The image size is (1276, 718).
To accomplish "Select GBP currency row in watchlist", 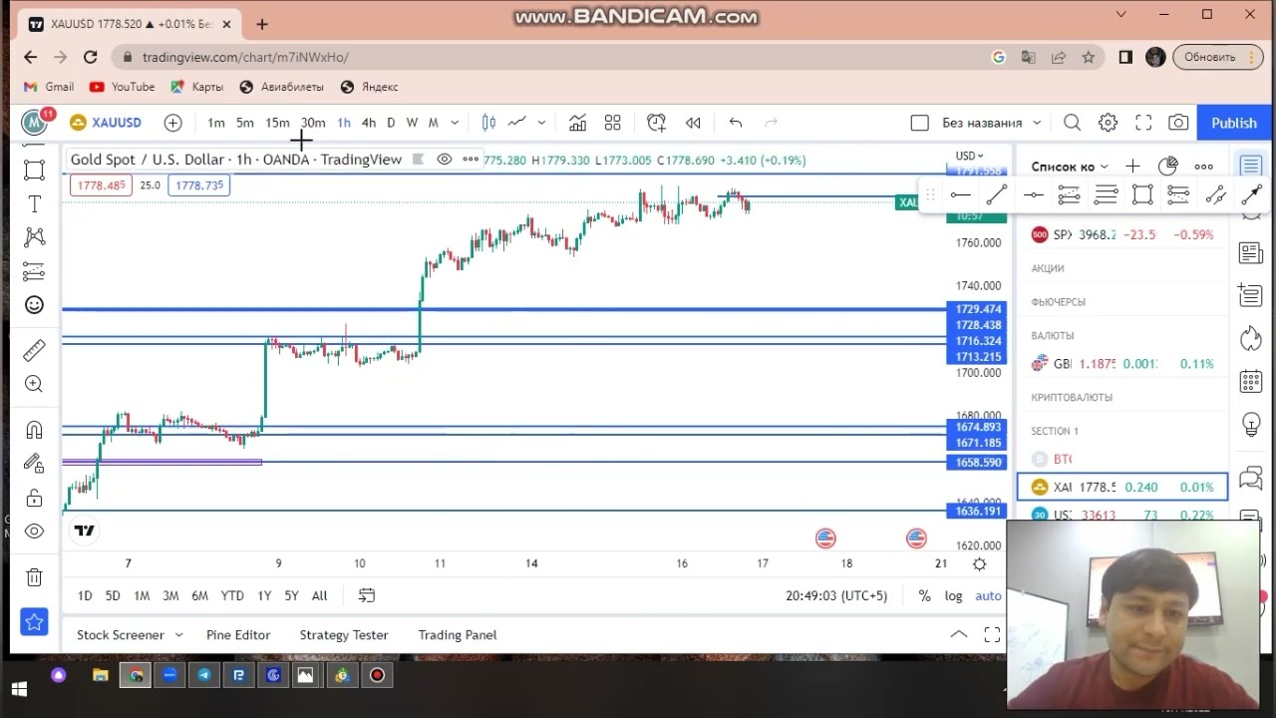I will click(x=1122, y=364).
